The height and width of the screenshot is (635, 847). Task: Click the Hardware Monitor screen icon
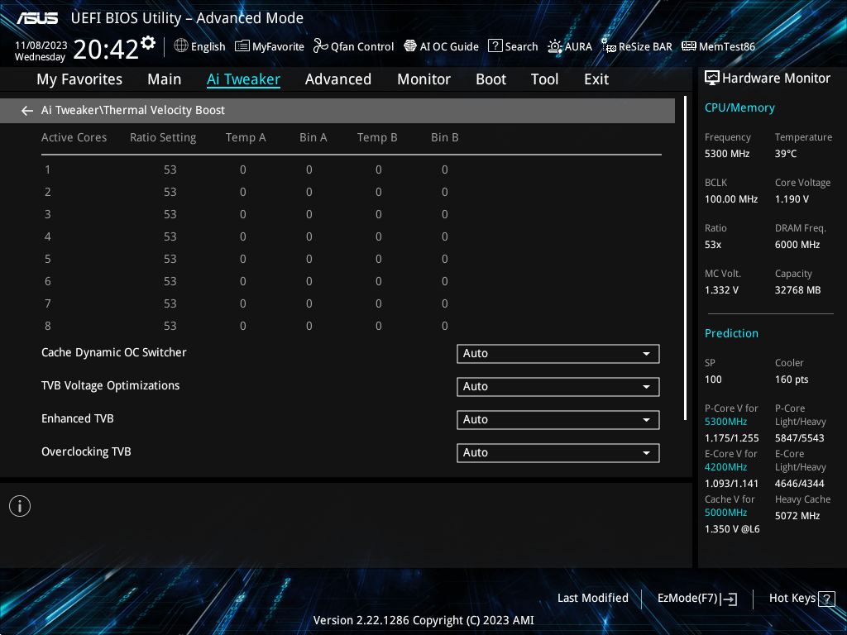(712, 79)
